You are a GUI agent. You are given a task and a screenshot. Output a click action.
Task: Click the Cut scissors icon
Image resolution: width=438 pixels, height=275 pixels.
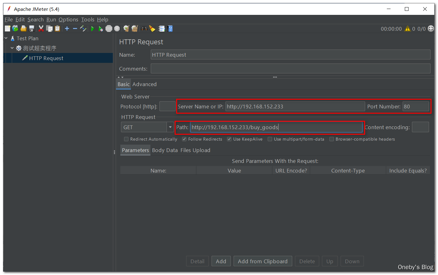click(x=41, y=28)
